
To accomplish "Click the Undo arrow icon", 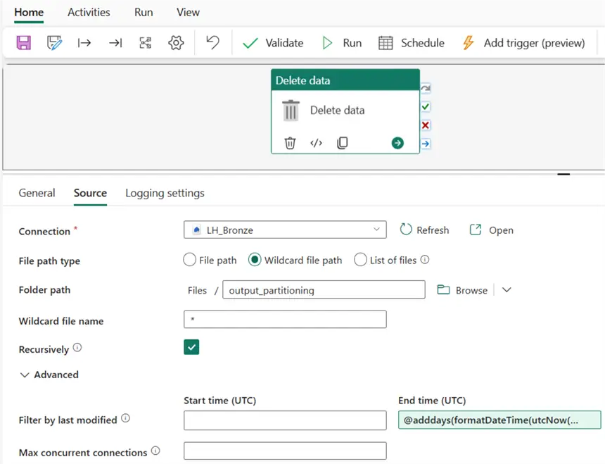I will (x=212, y=43).
